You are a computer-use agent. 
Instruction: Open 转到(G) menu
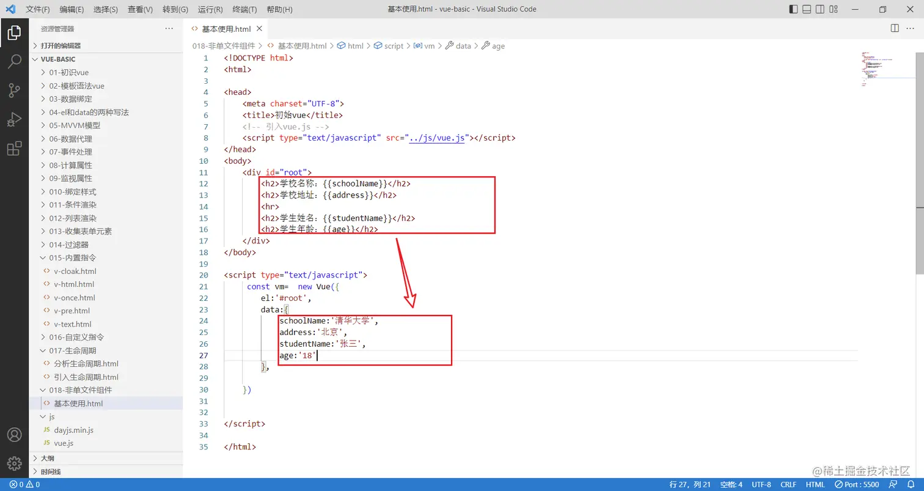[x=175, y=10]
